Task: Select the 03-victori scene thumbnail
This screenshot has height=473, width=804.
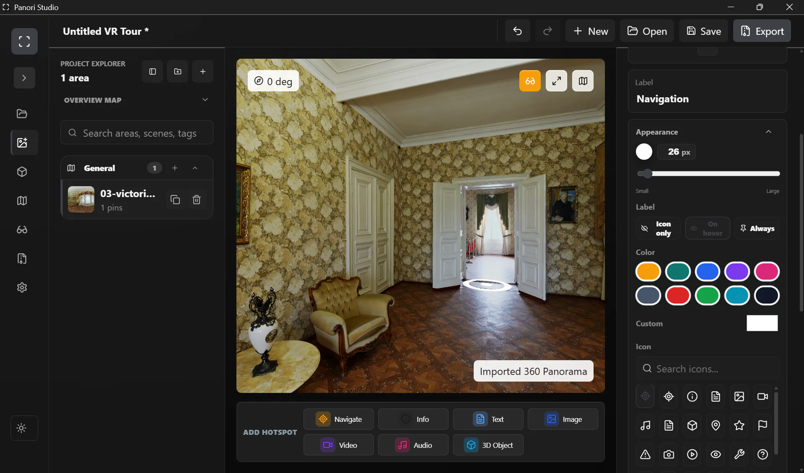Action: (x=81, y=200)
